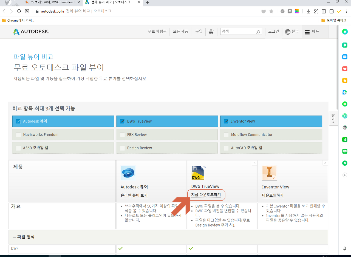
Task: Open the browser downloads arrow icon
Action: (x=308, y=11)
